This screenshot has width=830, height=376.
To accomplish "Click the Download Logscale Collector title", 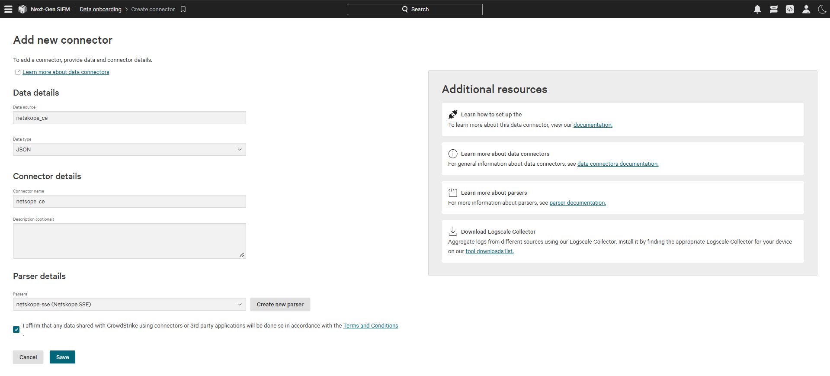I will tap(498, 232).
